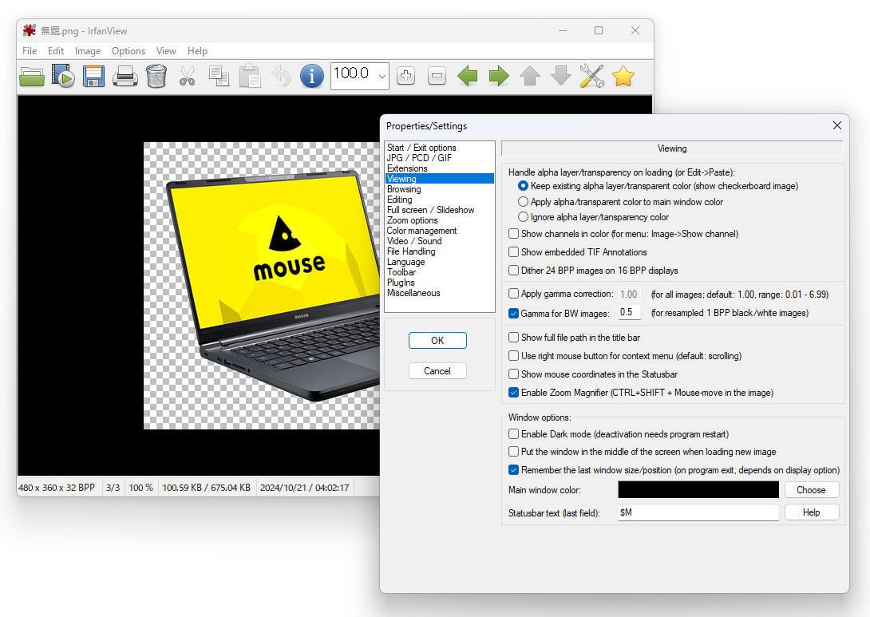Image resolution: width=870 pixels, height=617 pixels.
Task: Select Start / Exit options category
Action: tap(421, 148)
